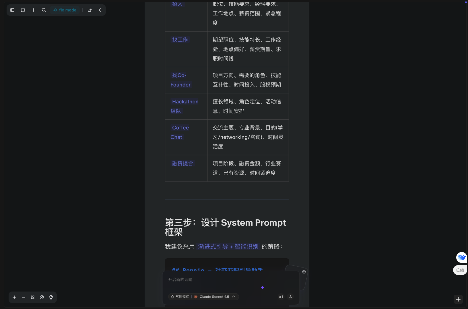Click the upload icon in input box
This screenshot has height=309, width=468.
(290, 297)
